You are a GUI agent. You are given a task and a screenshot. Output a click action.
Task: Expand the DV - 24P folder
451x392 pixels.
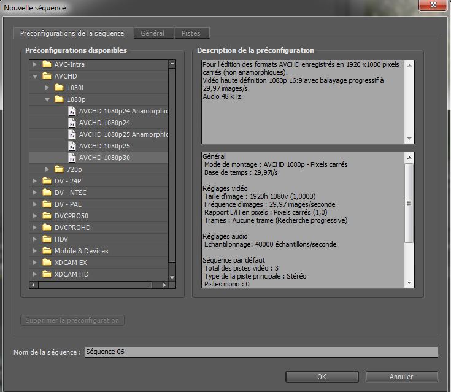coord(35,181)
